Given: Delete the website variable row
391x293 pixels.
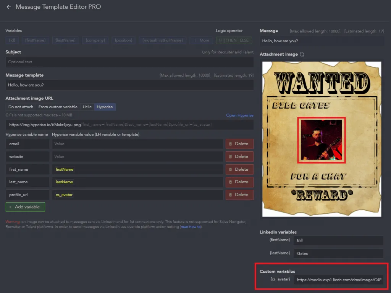Looking at the screenshot, I should [x=239, y=157].
